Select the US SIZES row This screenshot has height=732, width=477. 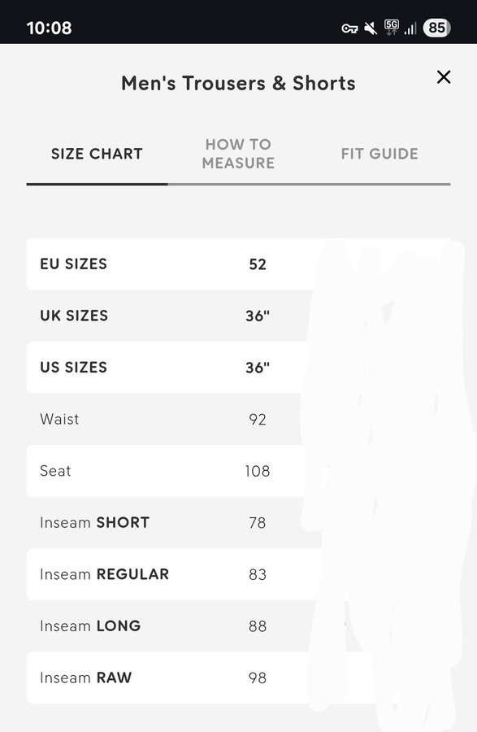(238, 368)
